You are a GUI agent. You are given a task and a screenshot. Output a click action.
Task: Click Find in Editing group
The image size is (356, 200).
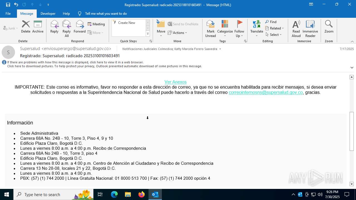point(271,22)
